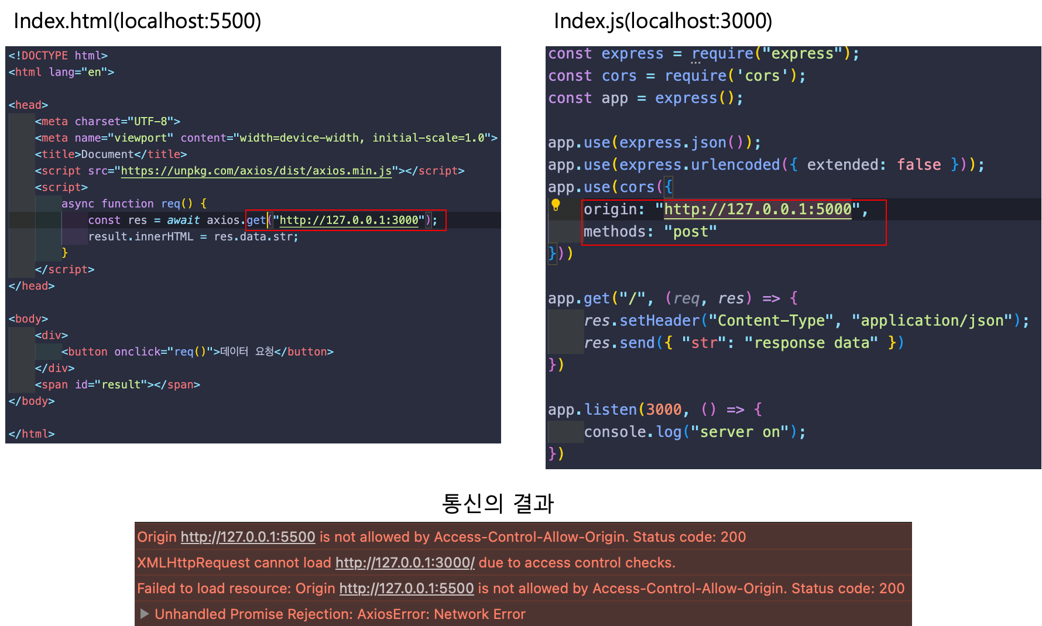Click the cors origin URL http://127.0.0.1:5000
Image resolution: width=1042 pixels, height=626 pixels.
pyautogui.click(x=757, y=209)
